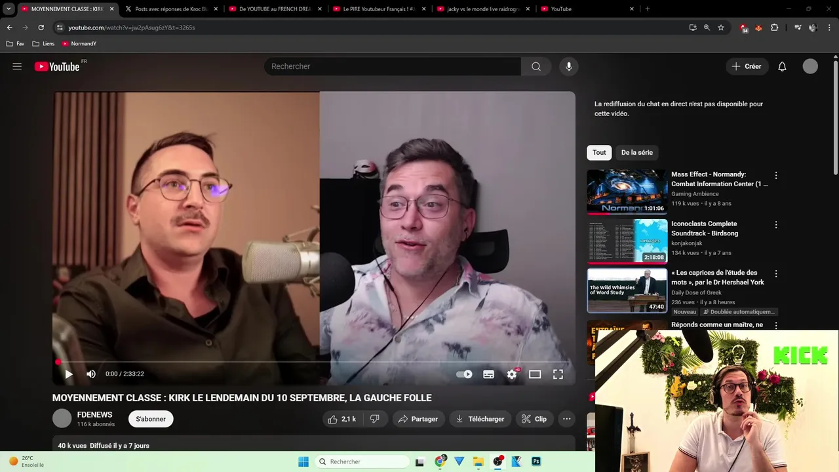
Task: Select the Tout filter chip
Action: 599,152
